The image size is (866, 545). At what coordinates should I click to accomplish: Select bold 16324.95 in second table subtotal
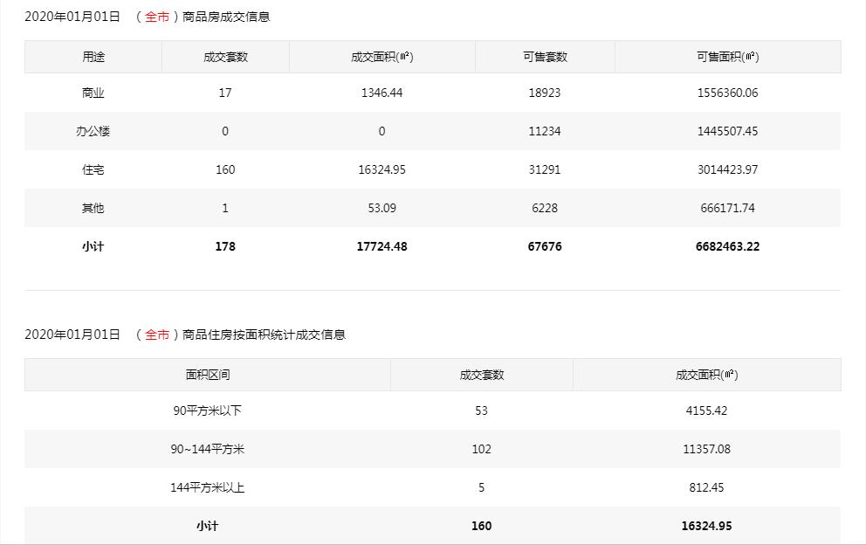[707, 526]
